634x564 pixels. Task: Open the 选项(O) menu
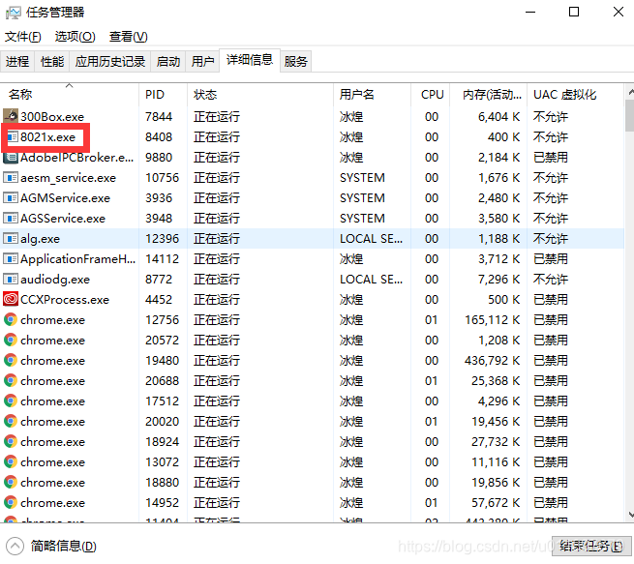click(75, 37)
